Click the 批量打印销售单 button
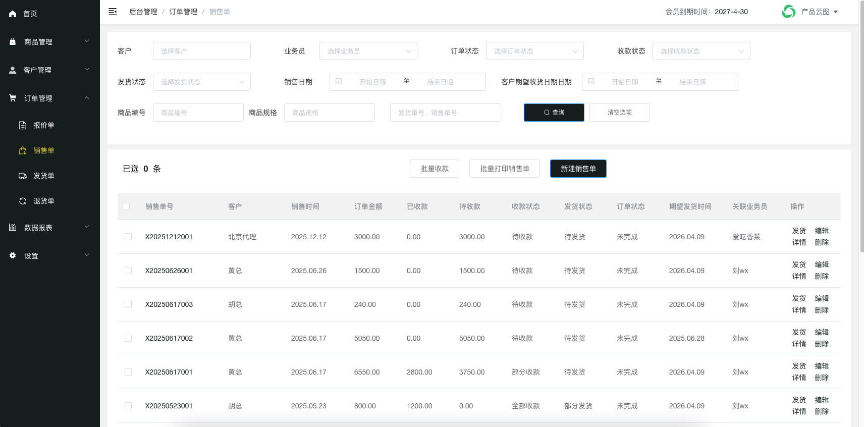The width and height of the screenshot is (864, 427). (505, 169)
